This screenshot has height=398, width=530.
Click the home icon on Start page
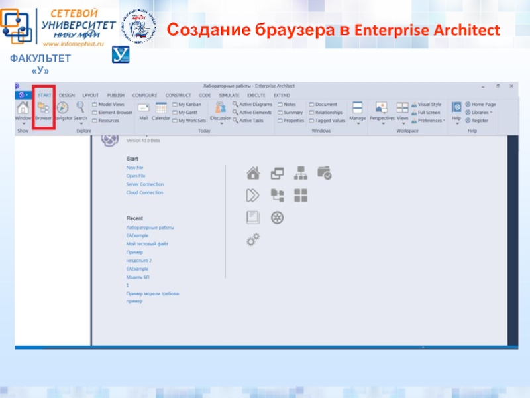pyautogui.click(x=252, y=174)
